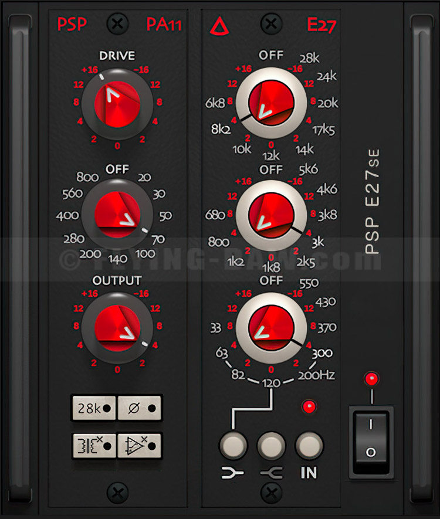Select 5k6 on the mid band ring
Screen dimensions: 440x519
click(x=308, y=169)
